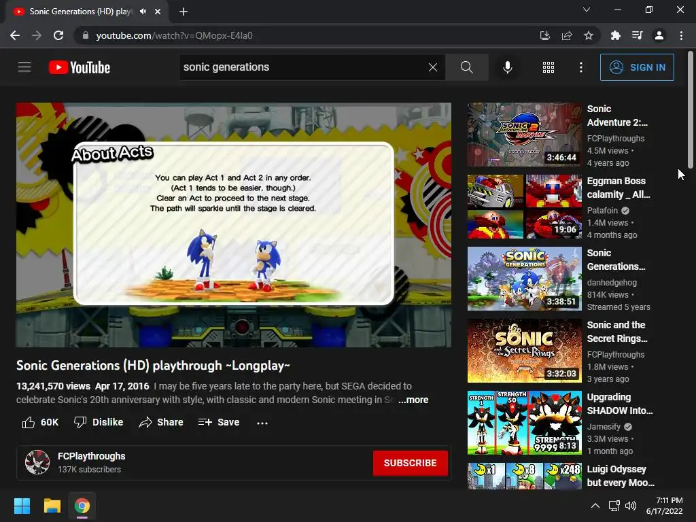Reload the page
The width and height of the screenshot is (696, 522).
(x=58, y=35)
